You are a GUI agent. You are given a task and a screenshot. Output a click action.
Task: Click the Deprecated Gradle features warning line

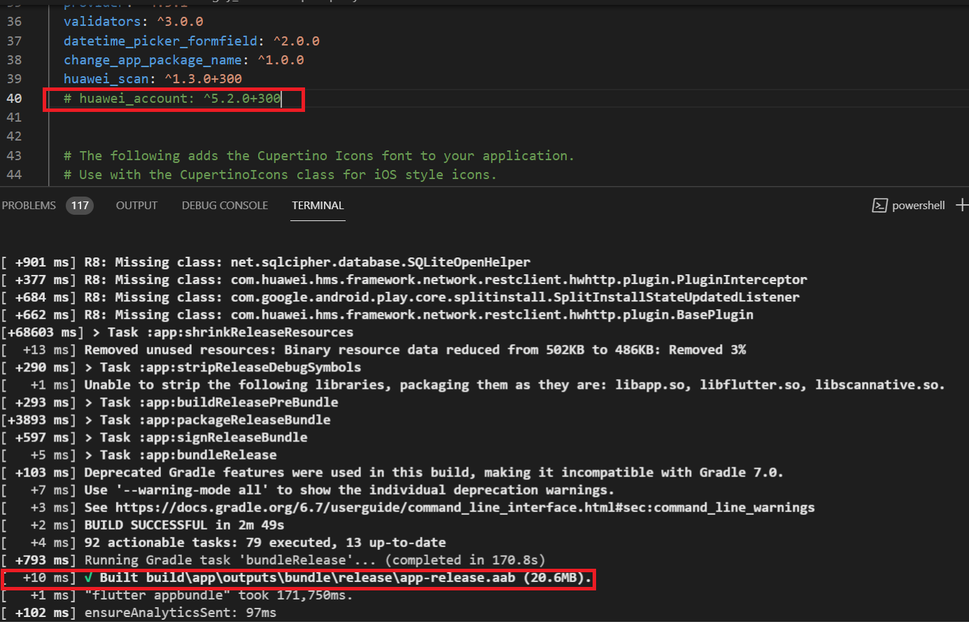click(392, 472)
